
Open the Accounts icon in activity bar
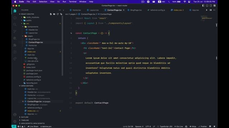tap(15, 114)
